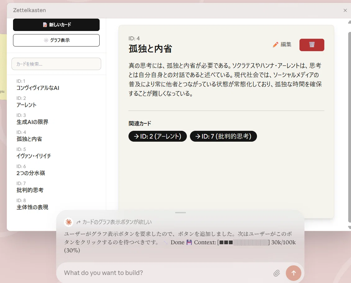Focus the 'What do you want to build?' input

(166, 273)
